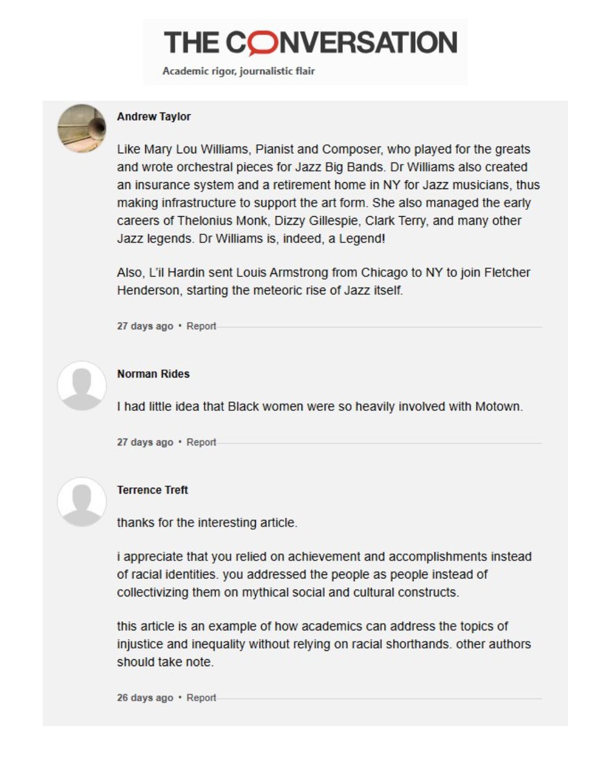
Task: Click Andrew's paragraph about Mary Lou Williams
Action: pos(328,194)
